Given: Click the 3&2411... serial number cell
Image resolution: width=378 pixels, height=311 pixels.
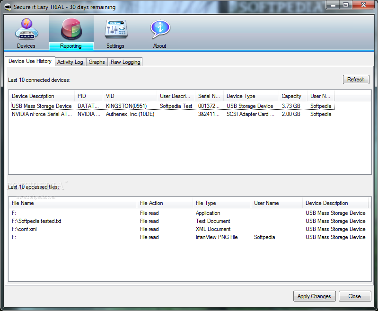Looking at the screenshot, I should coord(209,114).
